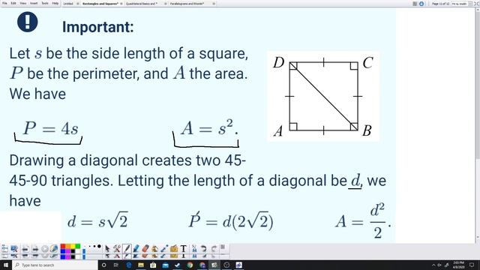Click the clear ink icon beside Undo
This screenshot has height=270, width=480.
[194, 248]
